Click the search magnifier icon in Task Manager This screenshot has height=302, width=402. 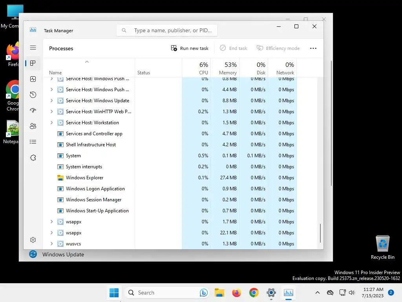[124, 30]
